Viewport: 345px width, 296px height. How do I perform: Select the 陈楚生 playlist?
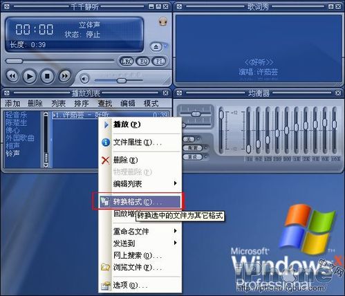pyautogui.click(x=16, y=122)
